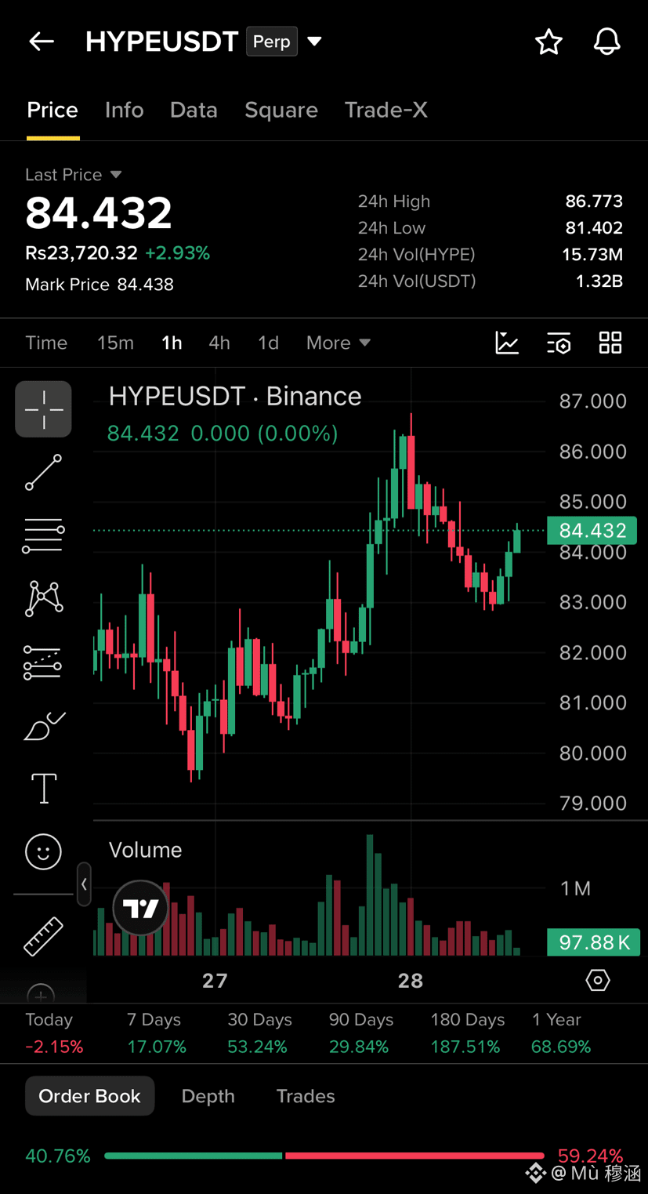Select the 1h chart interval

[x=172, y=343]
